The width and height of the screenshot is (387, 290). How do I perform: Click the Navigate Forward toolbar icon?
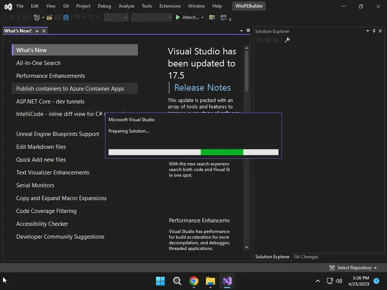(x=25, y=17)
